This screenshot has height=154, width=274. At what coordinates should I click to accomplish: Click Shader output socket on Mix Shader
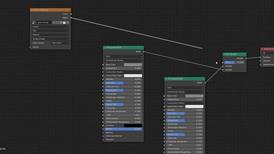(247, 58)
